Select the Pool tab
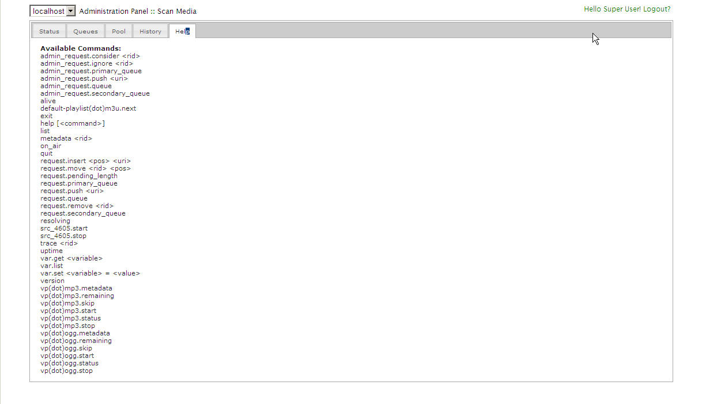702x404 pixels. click(119, 31)
